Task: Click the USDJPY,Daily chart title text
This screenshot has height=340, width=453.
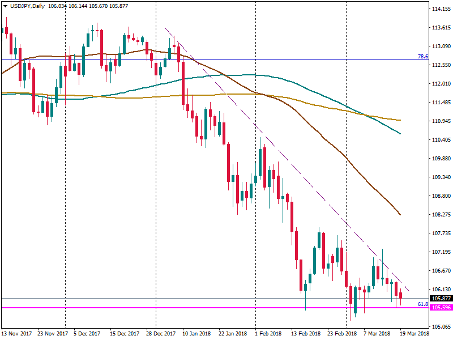Action: (28, 6)
